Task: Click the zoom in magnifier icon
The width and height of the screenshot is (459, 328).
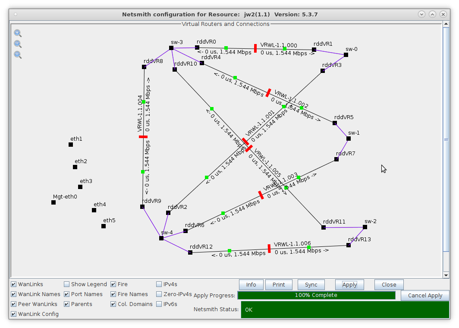Action: [17, 33]
